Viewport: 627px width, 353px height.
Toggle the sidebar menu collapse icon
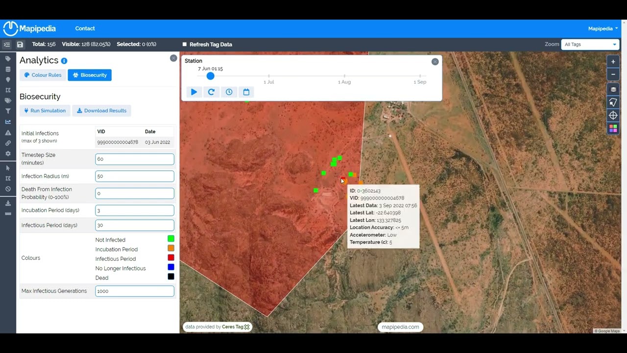(x=7, y=45)
